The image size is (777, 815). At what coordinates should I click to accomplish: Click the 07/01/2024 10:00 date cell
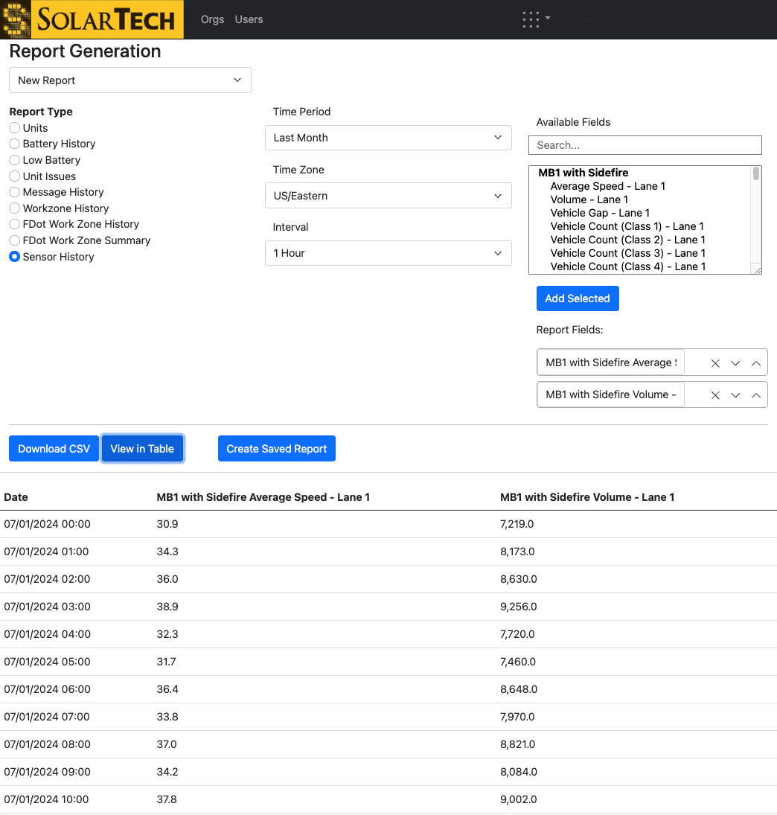(46, 799)
